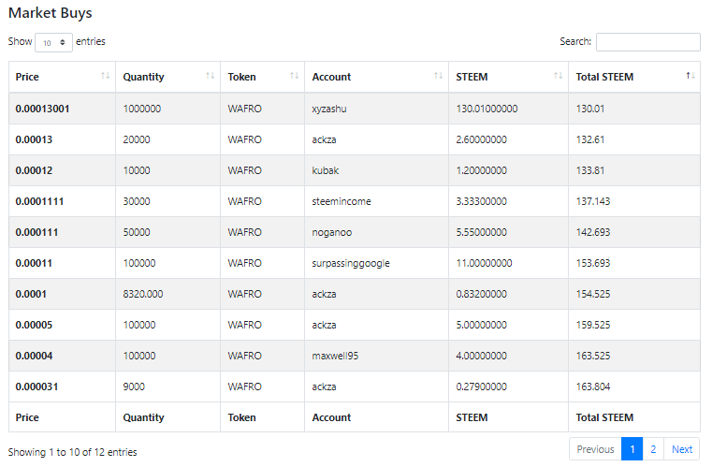This screenshot has height=467, width=727.
Task: Click the Previous page button
Action: pyautogui.click(x=595, y=449)
